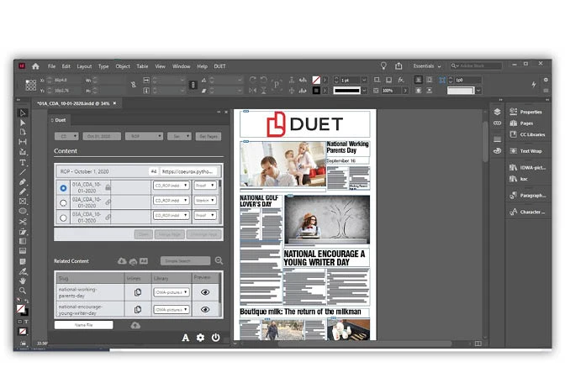This screenshot has width=565, height=388.
Task: Click the magnifier search icon in Duet
Action: tap(219, 260)
